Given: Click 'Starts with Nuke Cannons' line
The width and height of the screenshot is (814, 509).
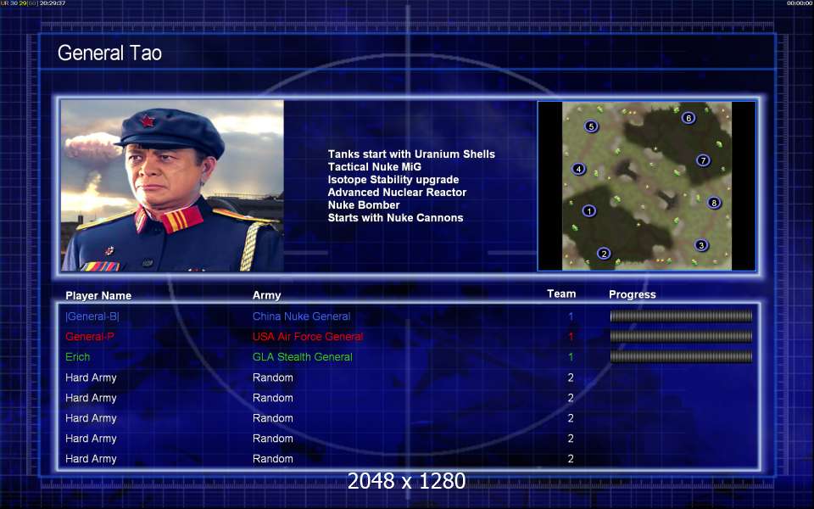Looking at the screenshot, I should click(395, 218).
